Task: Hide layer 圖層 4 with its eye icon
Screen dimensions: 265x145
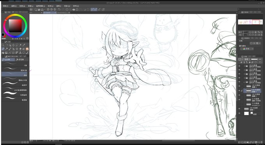Action: 239,86
